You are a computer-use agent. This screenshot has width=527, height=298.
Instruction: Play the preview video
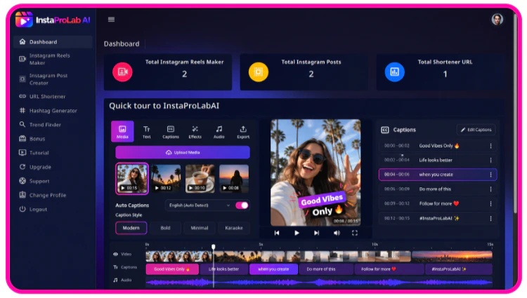297,233
